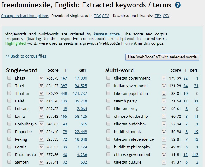Screen dimensions: 205x167
Task: Click the W icon beside Dharamsala
Action: click(x=41, y=155)
